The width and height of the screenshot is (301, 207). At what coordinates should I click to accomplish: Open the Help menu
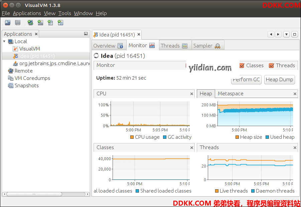tap(101, 13)
